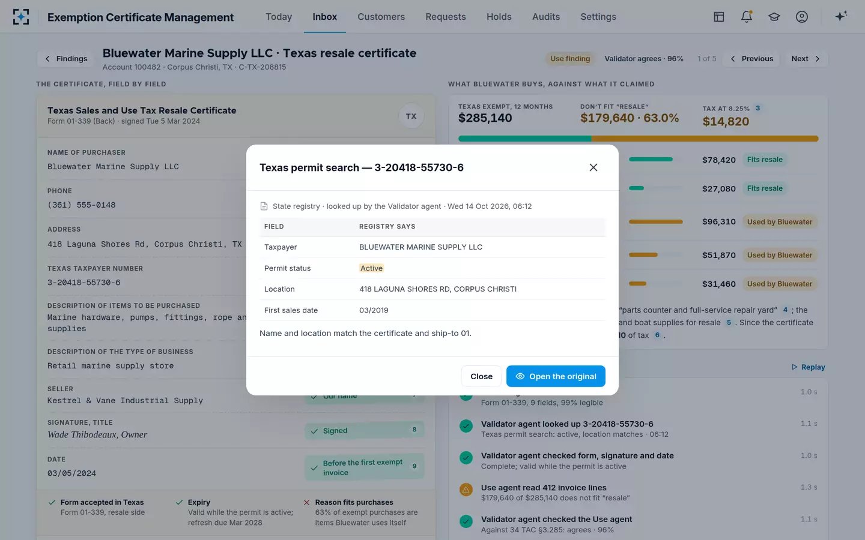This screenshot has height=540, width=865.
Task: Switch to the Inbox tab
Action: click(x=325, y=17)
